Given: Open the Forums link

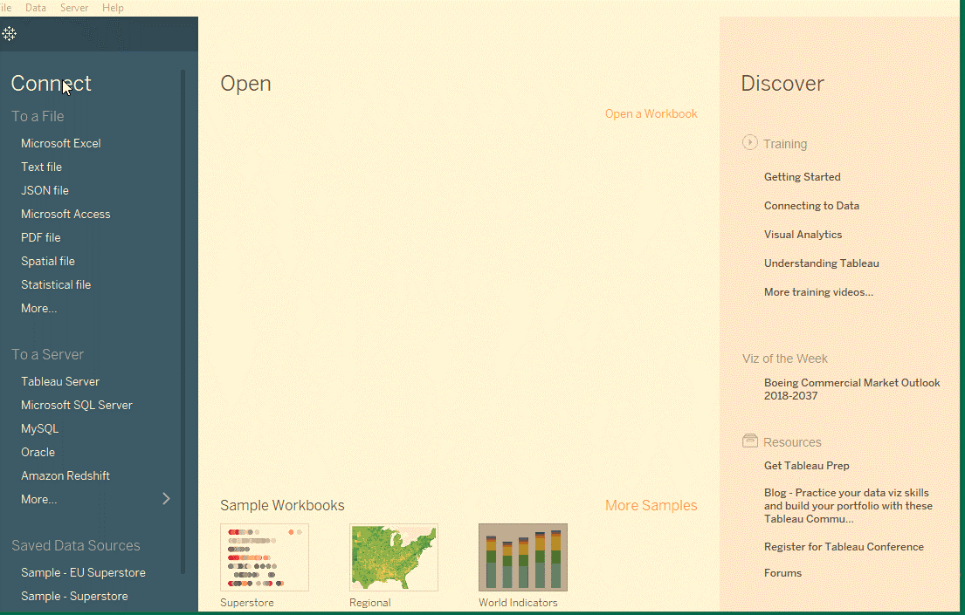Looking at the screenshot, I should [782, 573].
